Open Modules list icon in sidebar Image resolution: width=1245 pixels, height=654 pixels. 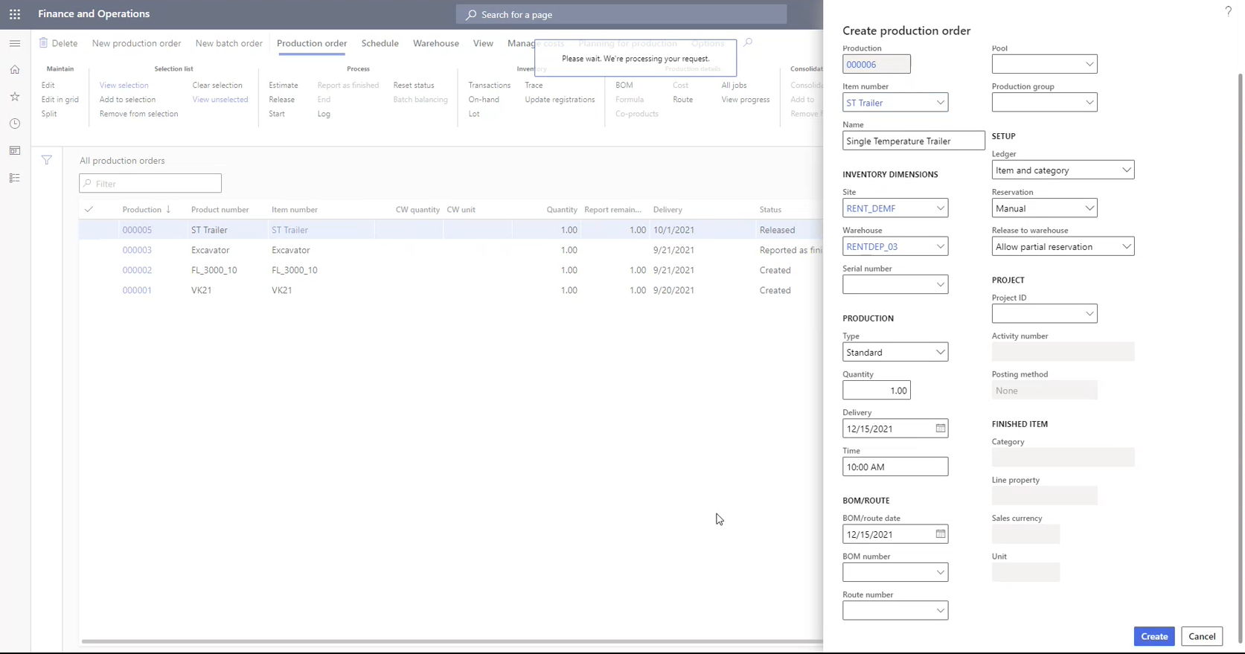click(x=15, y=178)
